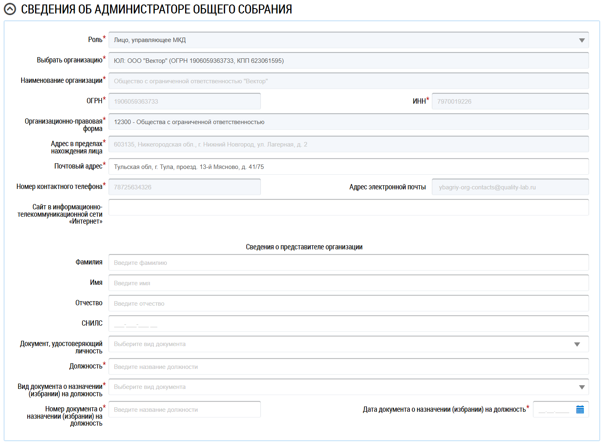Open the Роль dropdown arrow
The width and height of the screenshot is (603, 444).
click(581, 40)
